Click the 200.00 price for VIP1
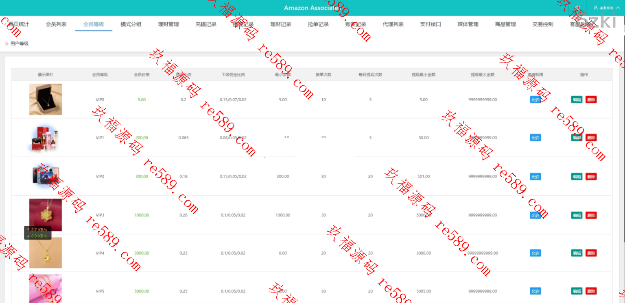Image resolution: width=625 pixels, height=303 pixels. (142, 138)
